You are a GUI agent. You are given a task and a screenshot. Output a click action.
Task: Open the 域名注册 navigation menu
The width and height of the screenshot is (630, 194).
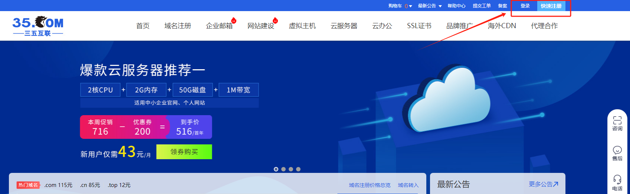(178, 26)
